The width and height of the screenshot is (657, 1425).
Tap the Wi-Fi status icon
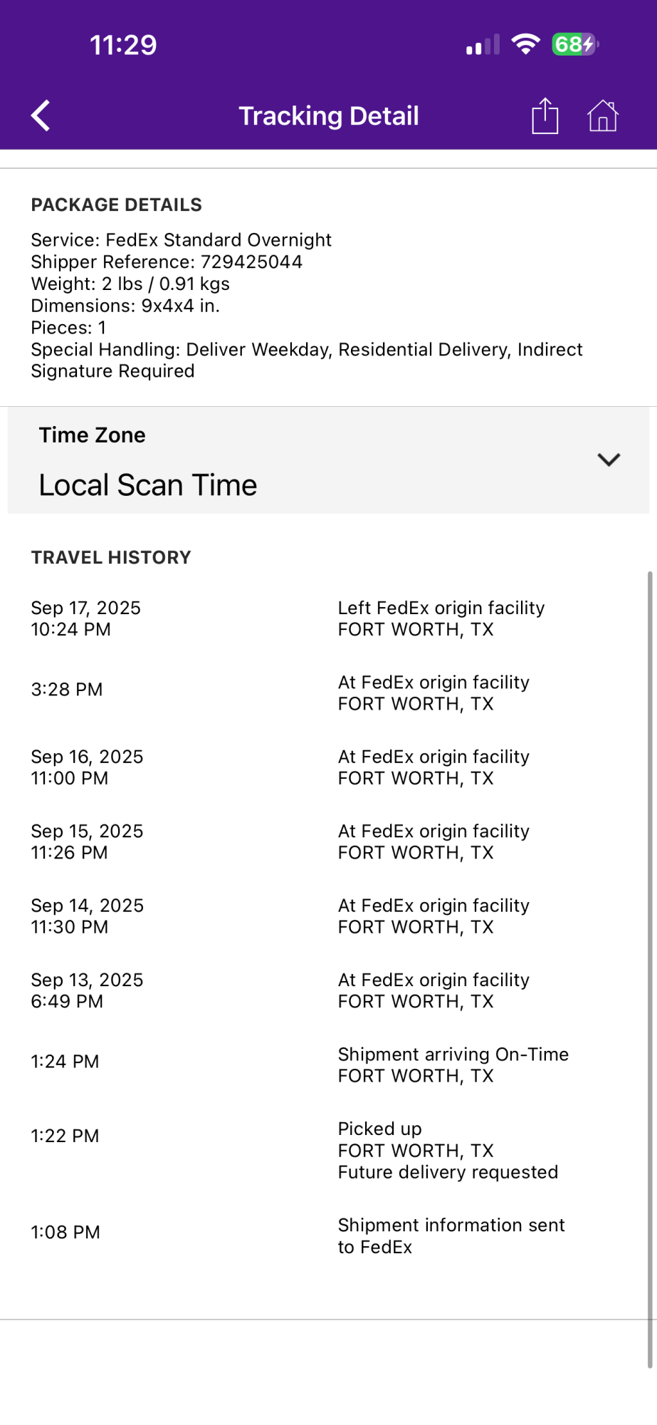525,44
